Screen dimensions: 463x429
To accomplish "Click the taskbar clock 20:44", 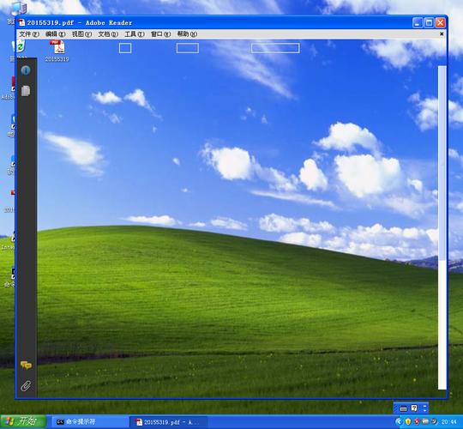I will tap(448, 422).
